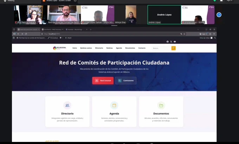Select the Red Nacional de Comités browser tab

(28, 29)
